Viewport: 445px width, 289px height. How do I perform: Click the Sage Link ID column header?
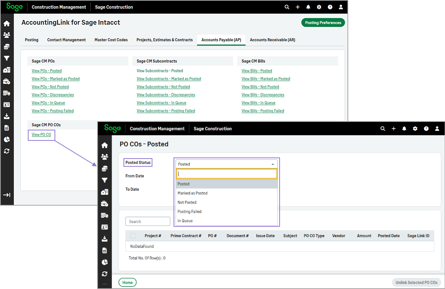tap(418, 236)
